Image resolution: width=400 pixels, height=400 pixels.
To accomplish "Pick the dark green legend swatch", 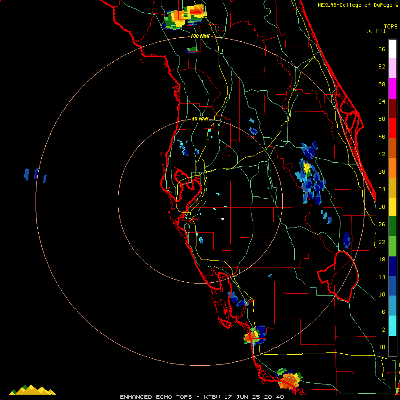I will pos(392,226).
